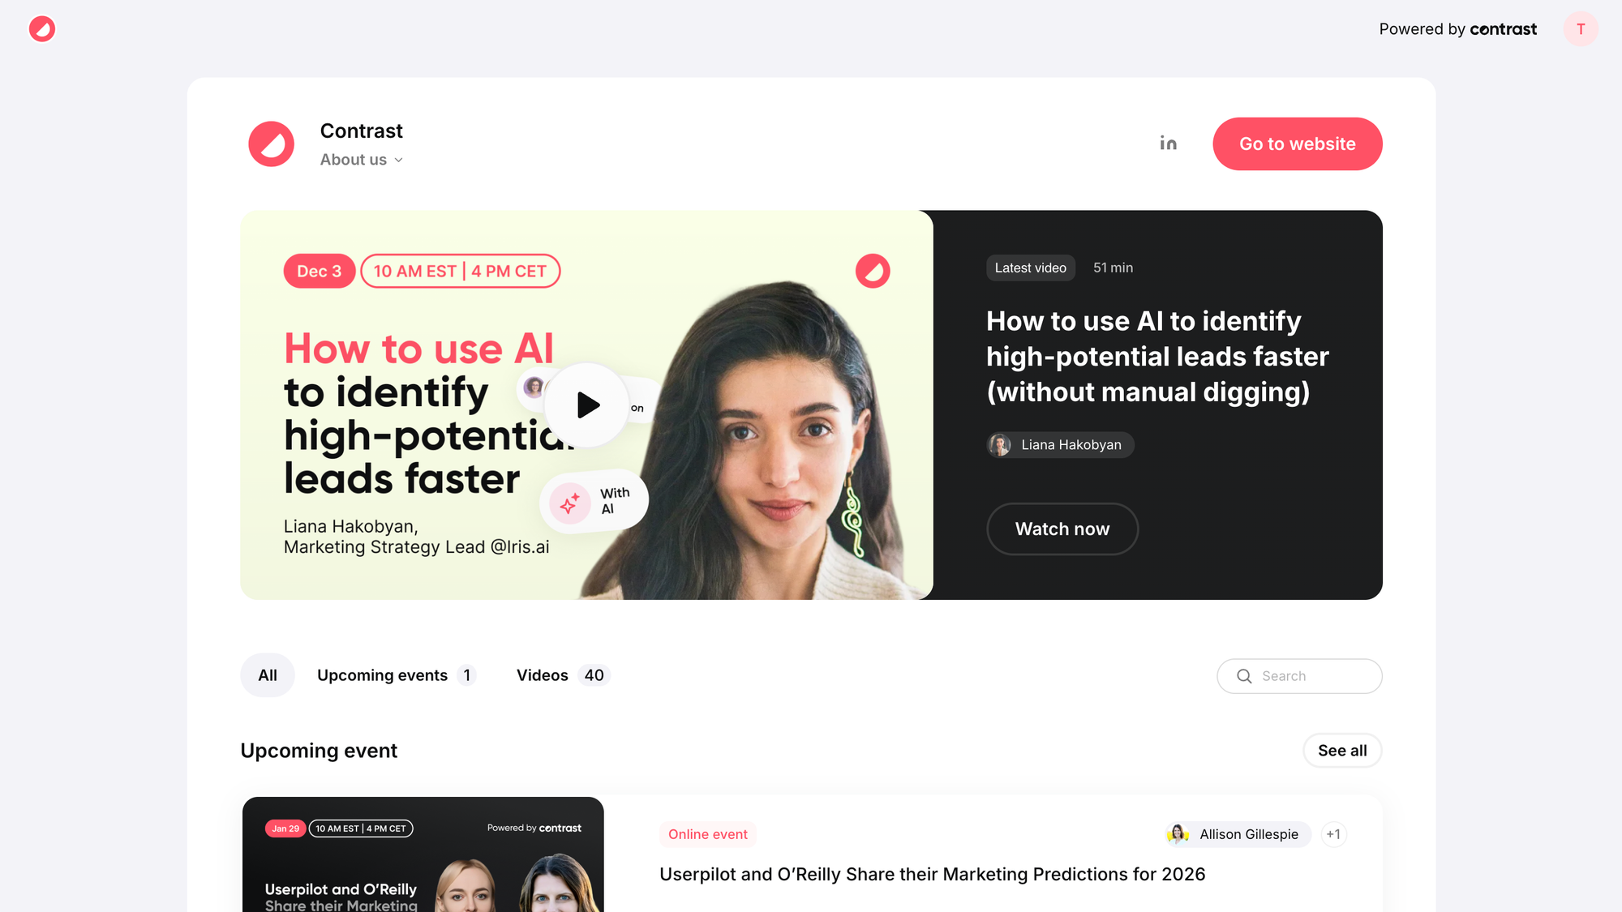Click the Go to website button
Screen dimensions: 1622x912
[1298, 144]
